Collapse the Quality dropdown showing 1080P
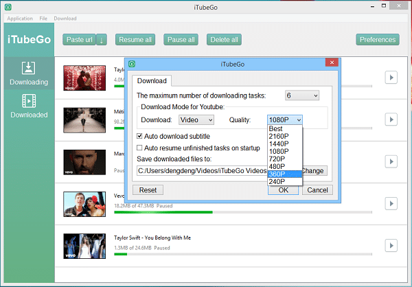Viewport: 412px width, 287px height. click(x=285, y=120)
